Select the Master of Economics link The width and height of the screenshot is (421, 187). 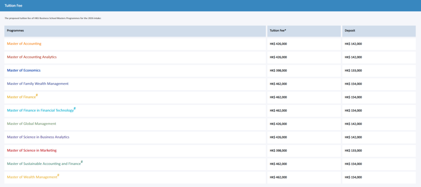pyautogui.click(x=24, y=70)
